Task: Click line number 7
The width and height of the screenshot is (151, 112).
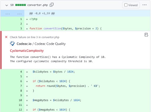Action: [x=21, y=86]
